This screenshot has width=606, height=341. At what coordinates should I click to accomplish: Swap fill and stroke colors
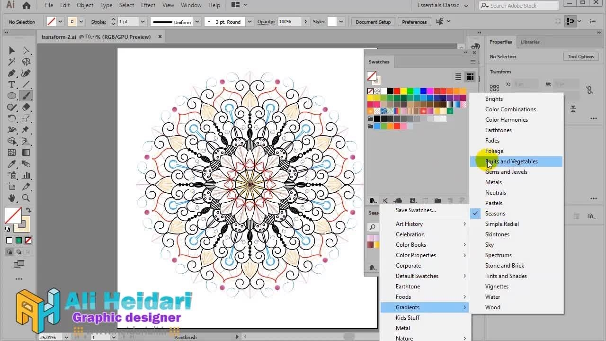click(28, 210)
